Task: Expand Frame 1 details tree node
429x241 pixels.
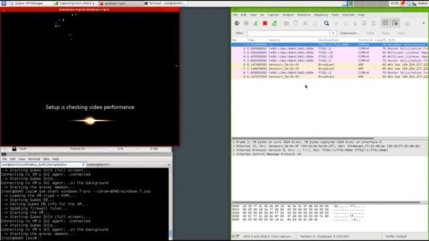Action: point(234,142)
